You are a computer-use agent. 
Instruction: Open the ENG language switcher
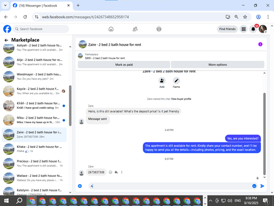point(237,201)
